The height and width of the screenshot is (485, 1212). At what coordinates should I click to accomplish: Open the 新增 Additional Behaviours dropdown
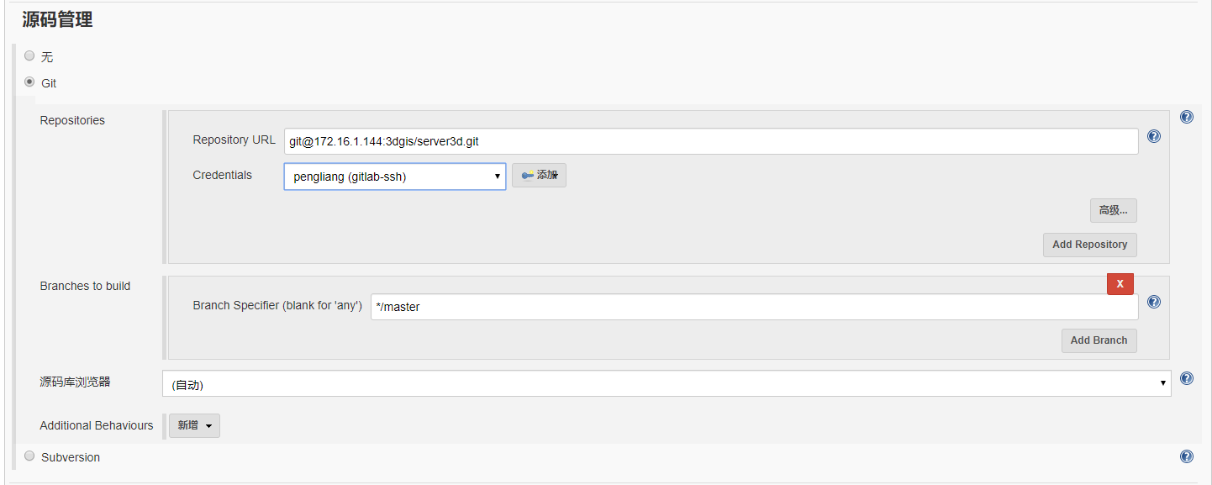point(194,425)
